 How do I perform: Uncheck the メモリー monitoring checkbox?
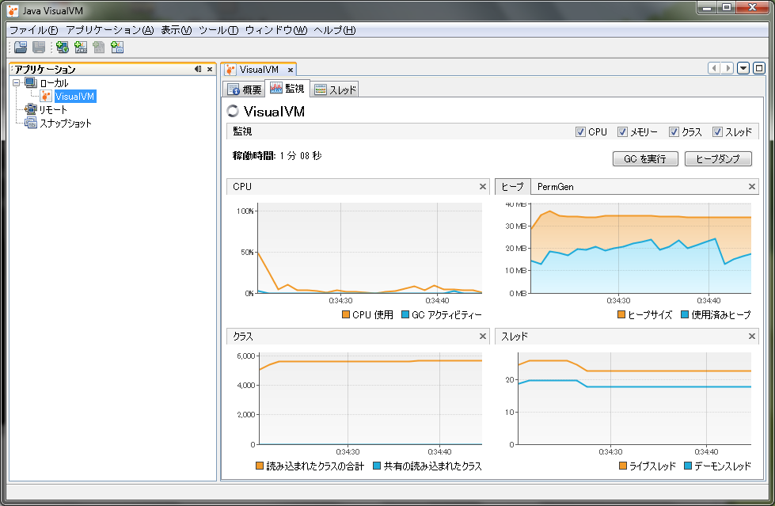[622, 132]
